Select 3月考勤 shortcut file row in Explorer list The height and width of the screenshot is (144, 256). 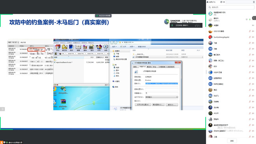click(168, 57)
